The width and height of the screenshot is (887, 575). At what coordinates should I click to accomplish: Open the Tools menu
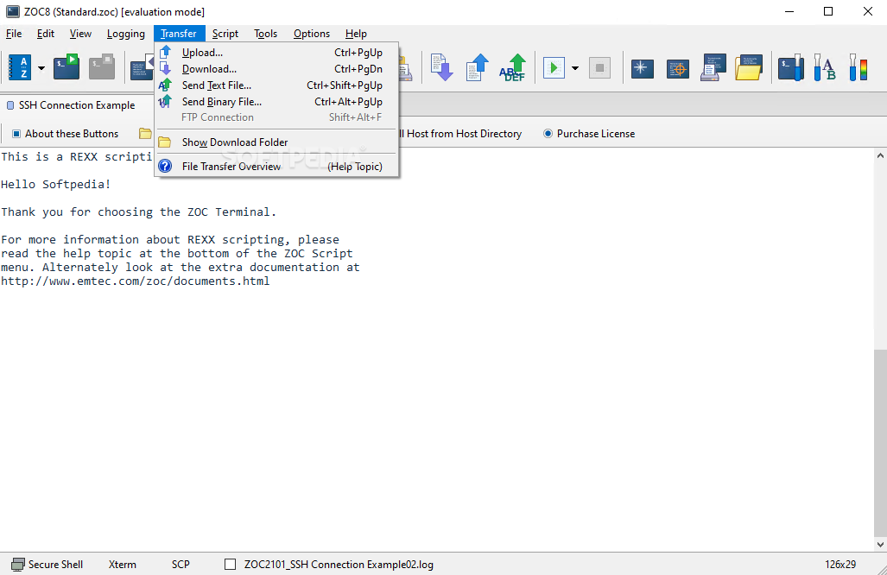tap(265, 34)
